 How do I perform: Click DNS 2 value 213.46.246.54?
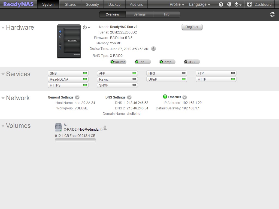pyautogui.click(x=137, y=108)
